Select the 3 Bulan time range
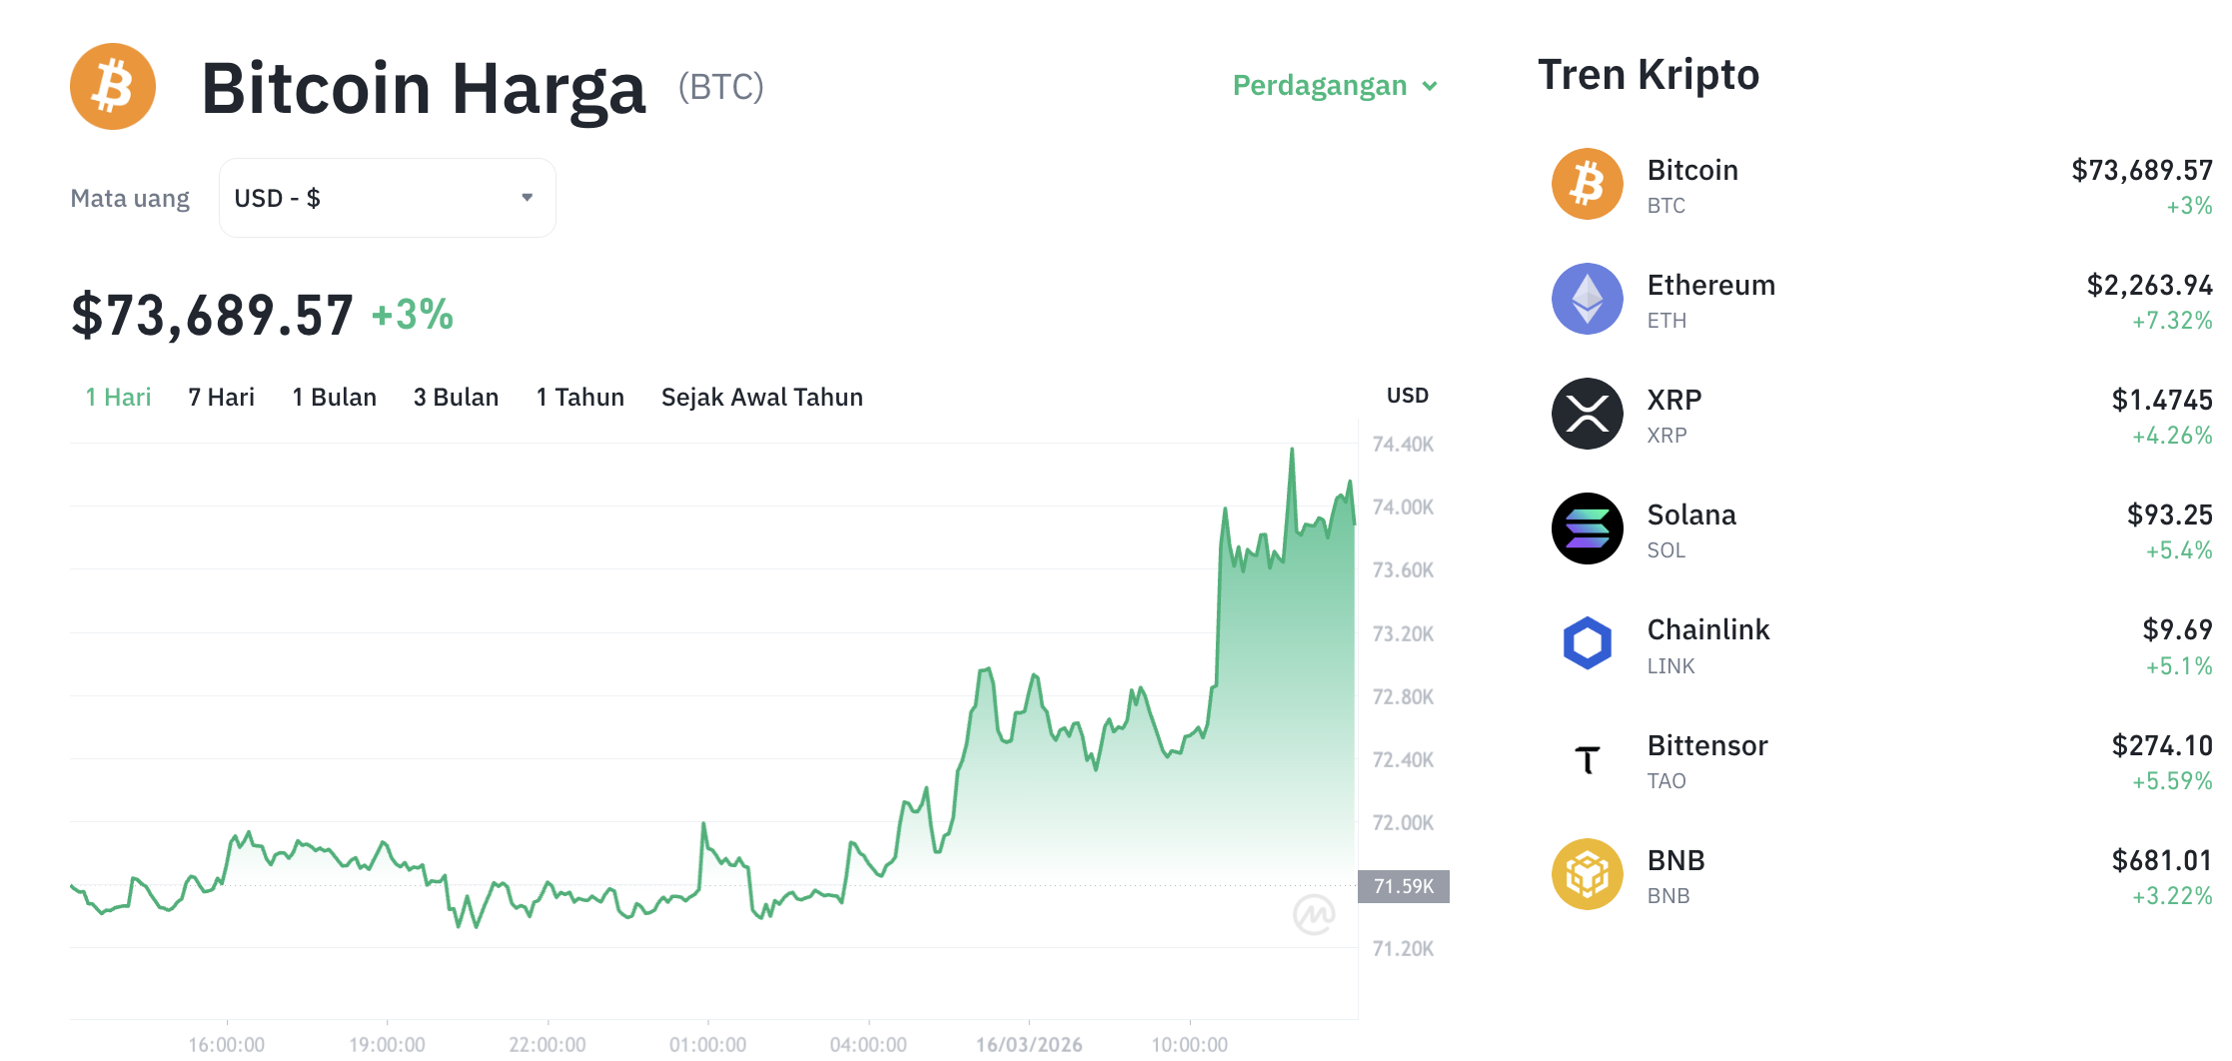Screen dimensions: 2232x1061 pos(456,397)
